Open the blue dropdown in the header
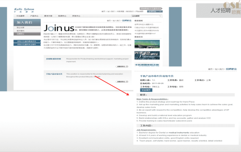 155,11
